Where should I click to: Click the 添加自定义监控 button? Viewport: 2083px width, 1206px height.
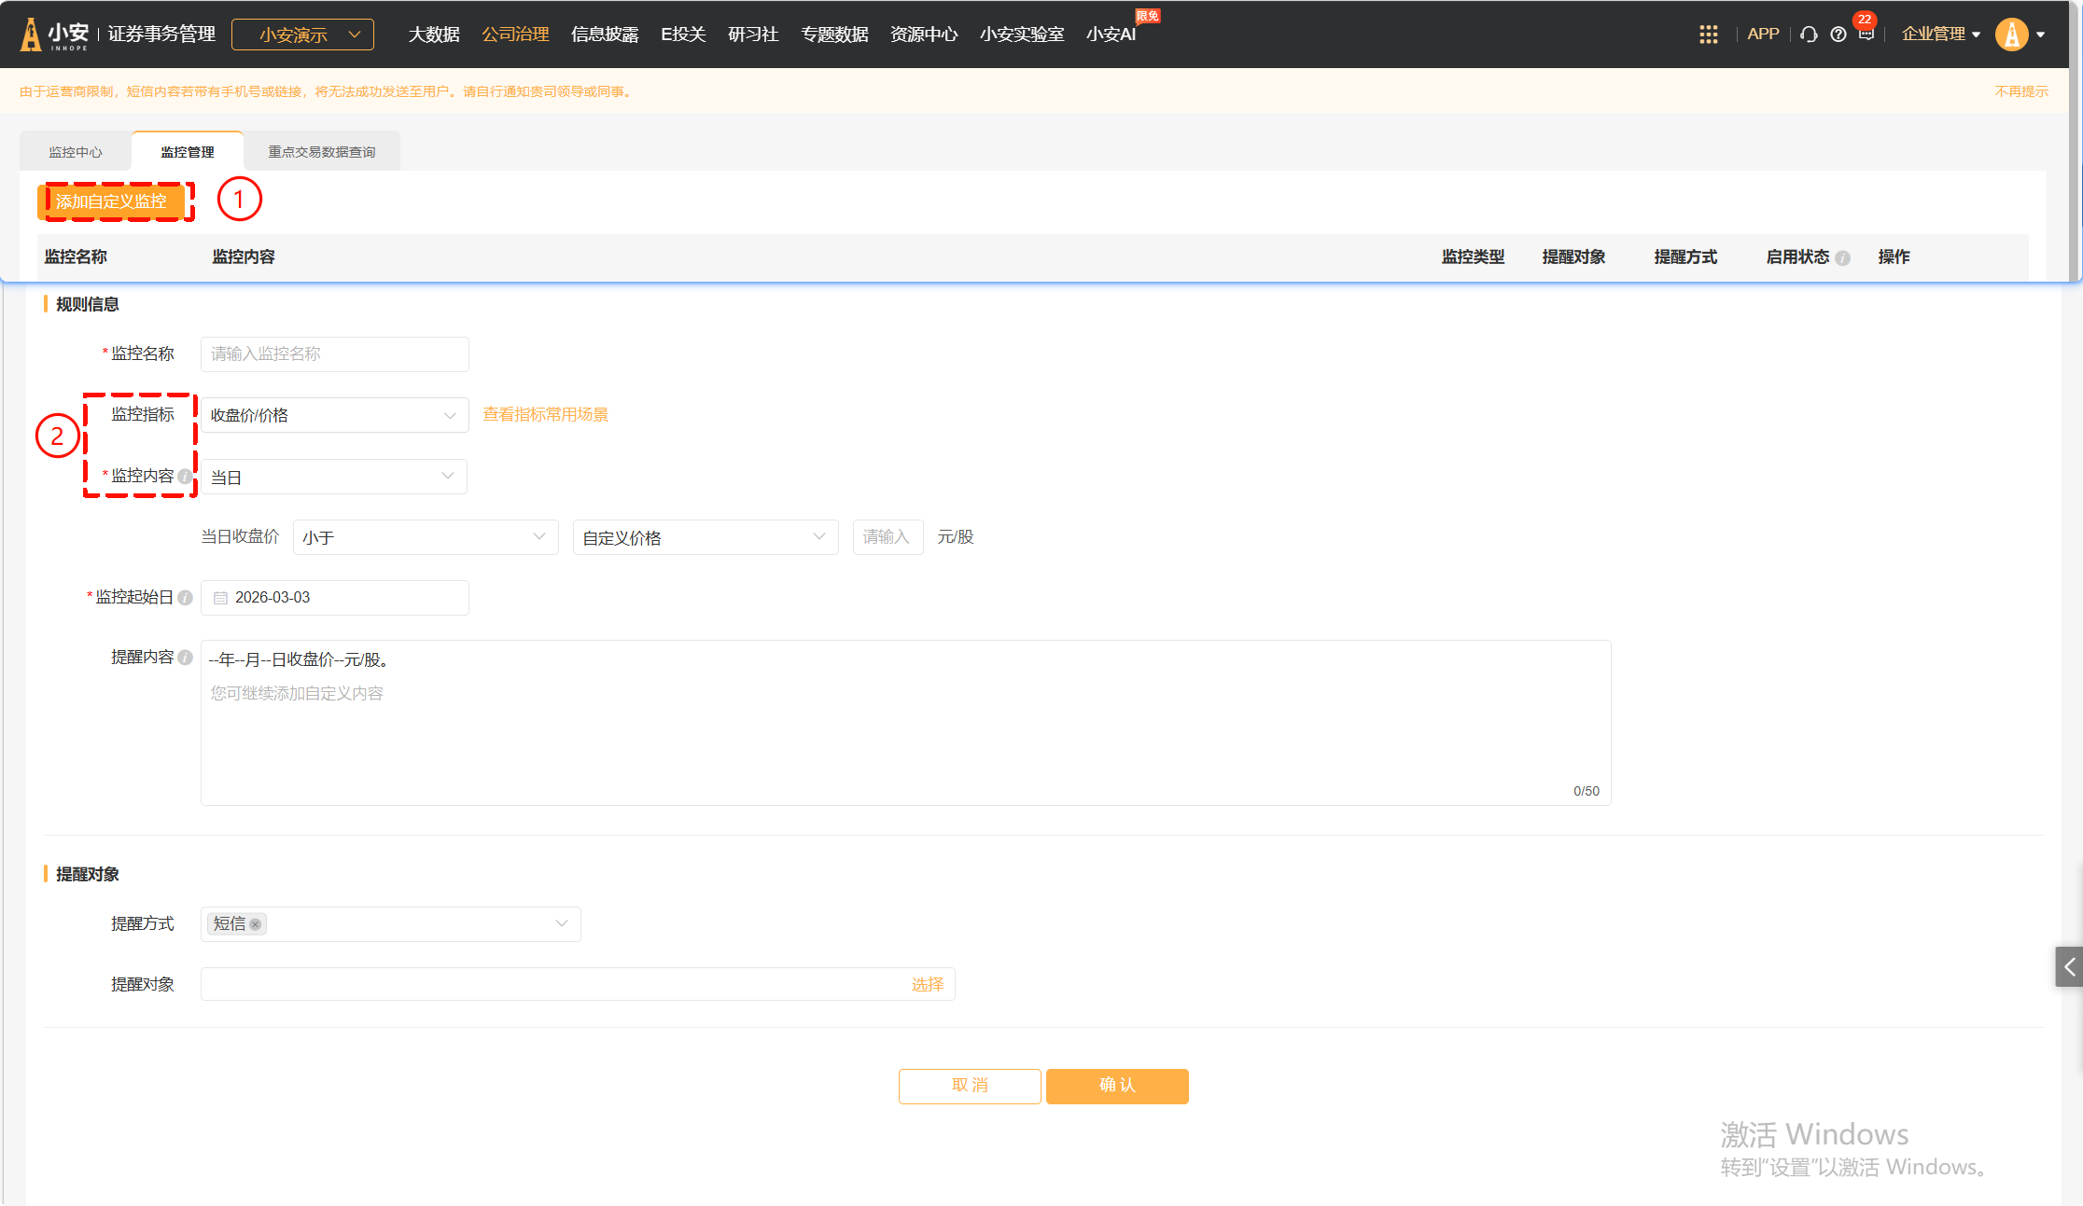tap(111, 201)
